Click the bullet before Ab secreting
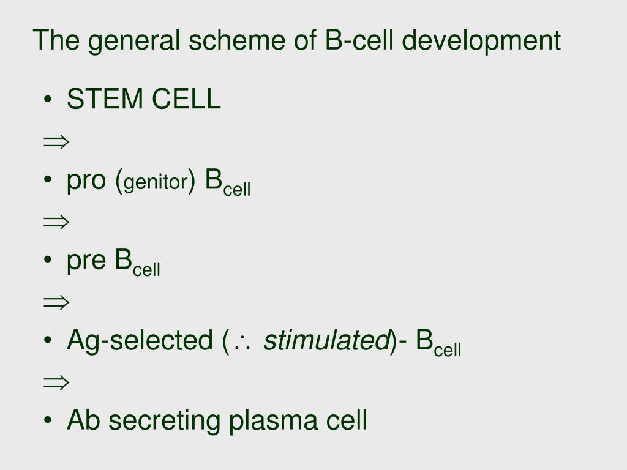The width and height of the screenshot is (627, 470). pyautogui.click(x=48, y=420)
